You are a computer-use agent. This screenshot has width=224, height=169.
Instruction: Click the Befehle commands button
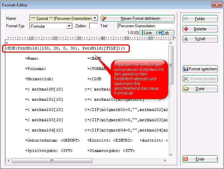click(x=200, y=29)
